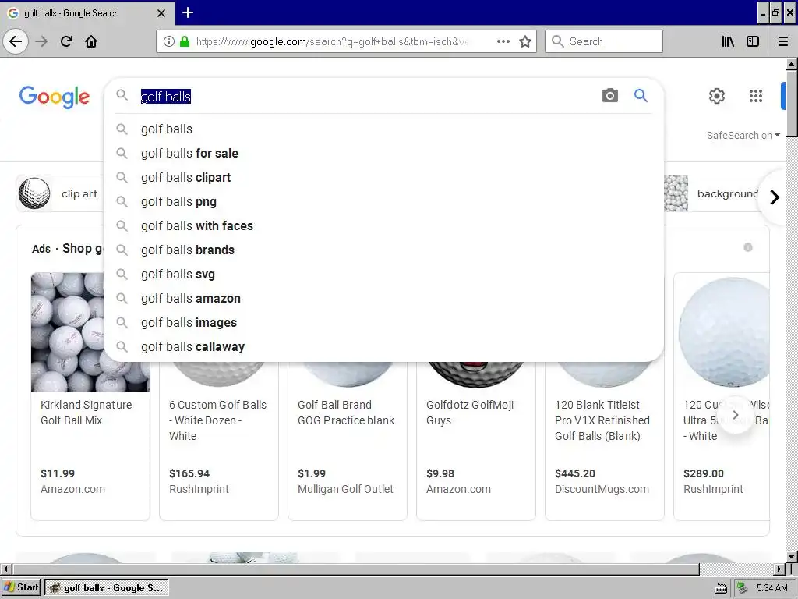798x599 pixels.
Task: Go to the browser Home page
Action: point(91,41)
